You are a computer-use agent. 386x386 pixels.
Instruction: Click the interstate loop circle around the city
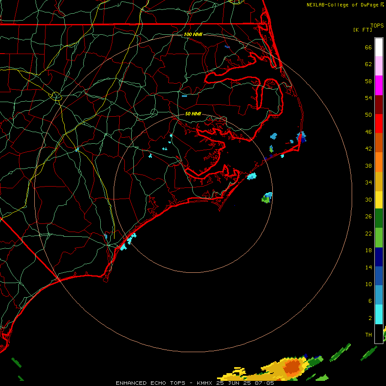[56, 96]
